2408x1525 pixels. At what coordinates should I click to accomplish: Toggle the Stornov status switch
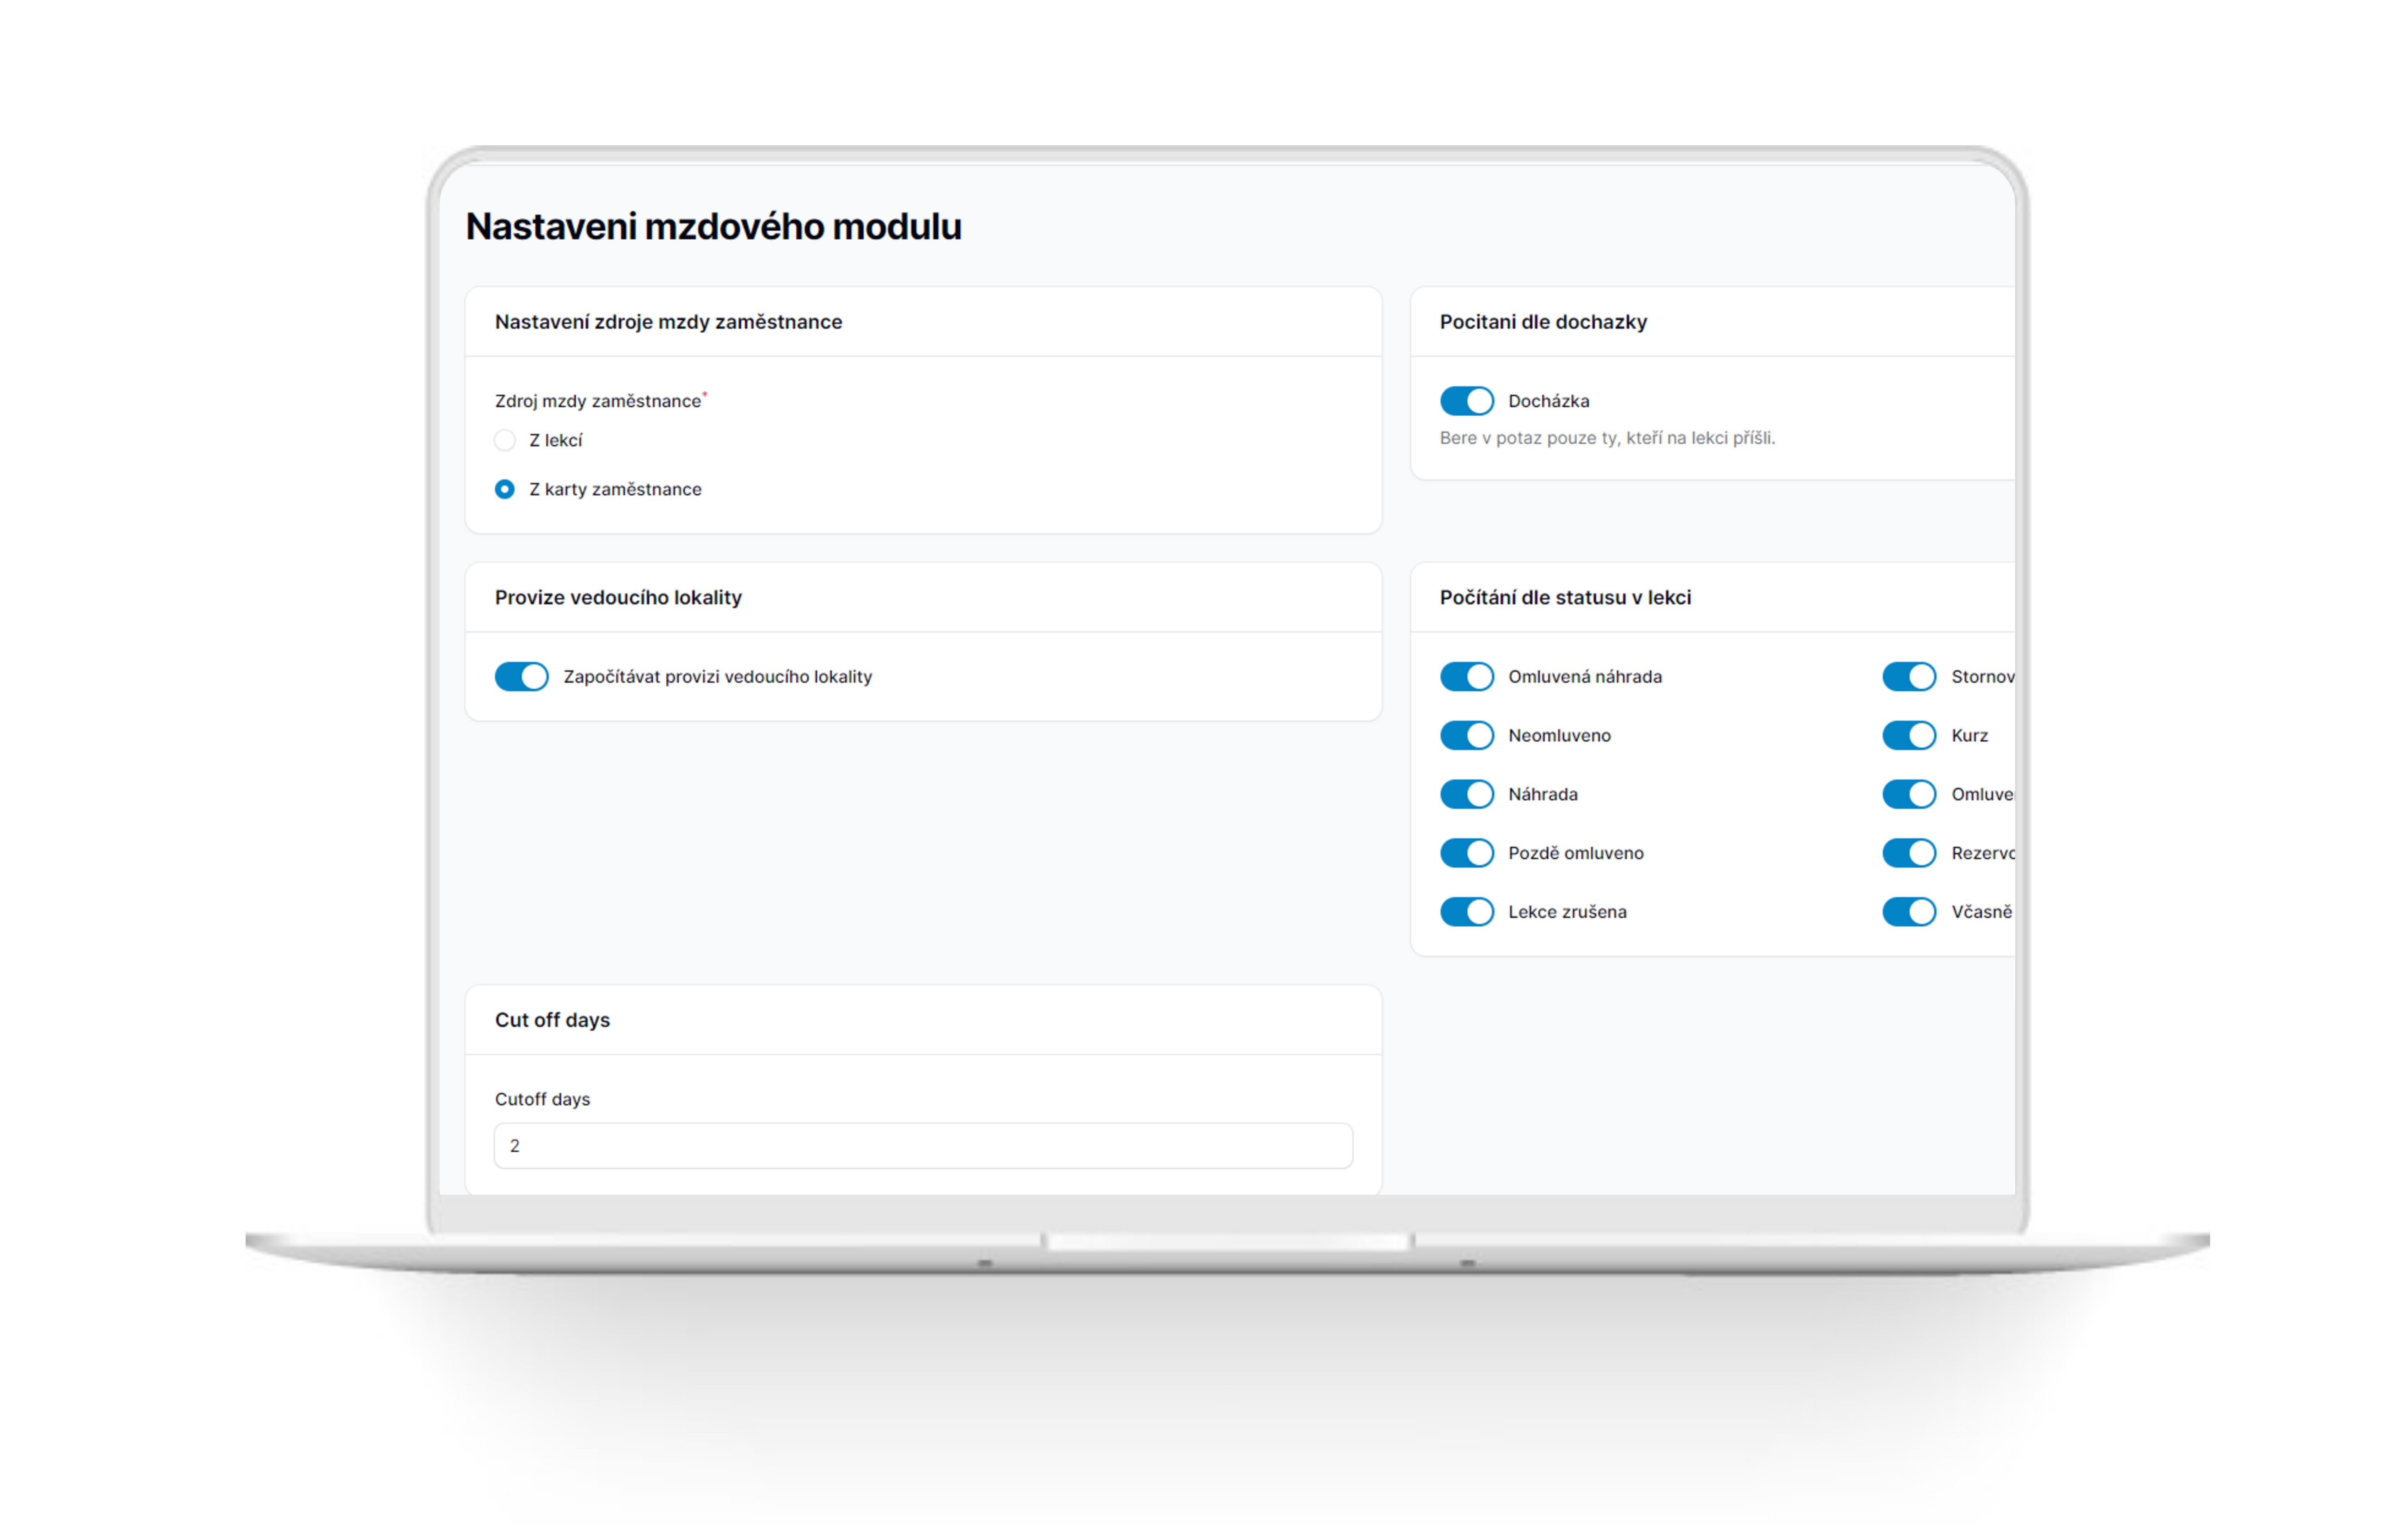1909,677
